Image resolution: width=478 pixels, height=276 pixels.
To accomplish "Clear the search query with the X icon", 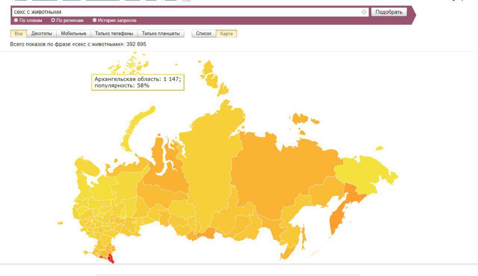I will pos(364,12).
